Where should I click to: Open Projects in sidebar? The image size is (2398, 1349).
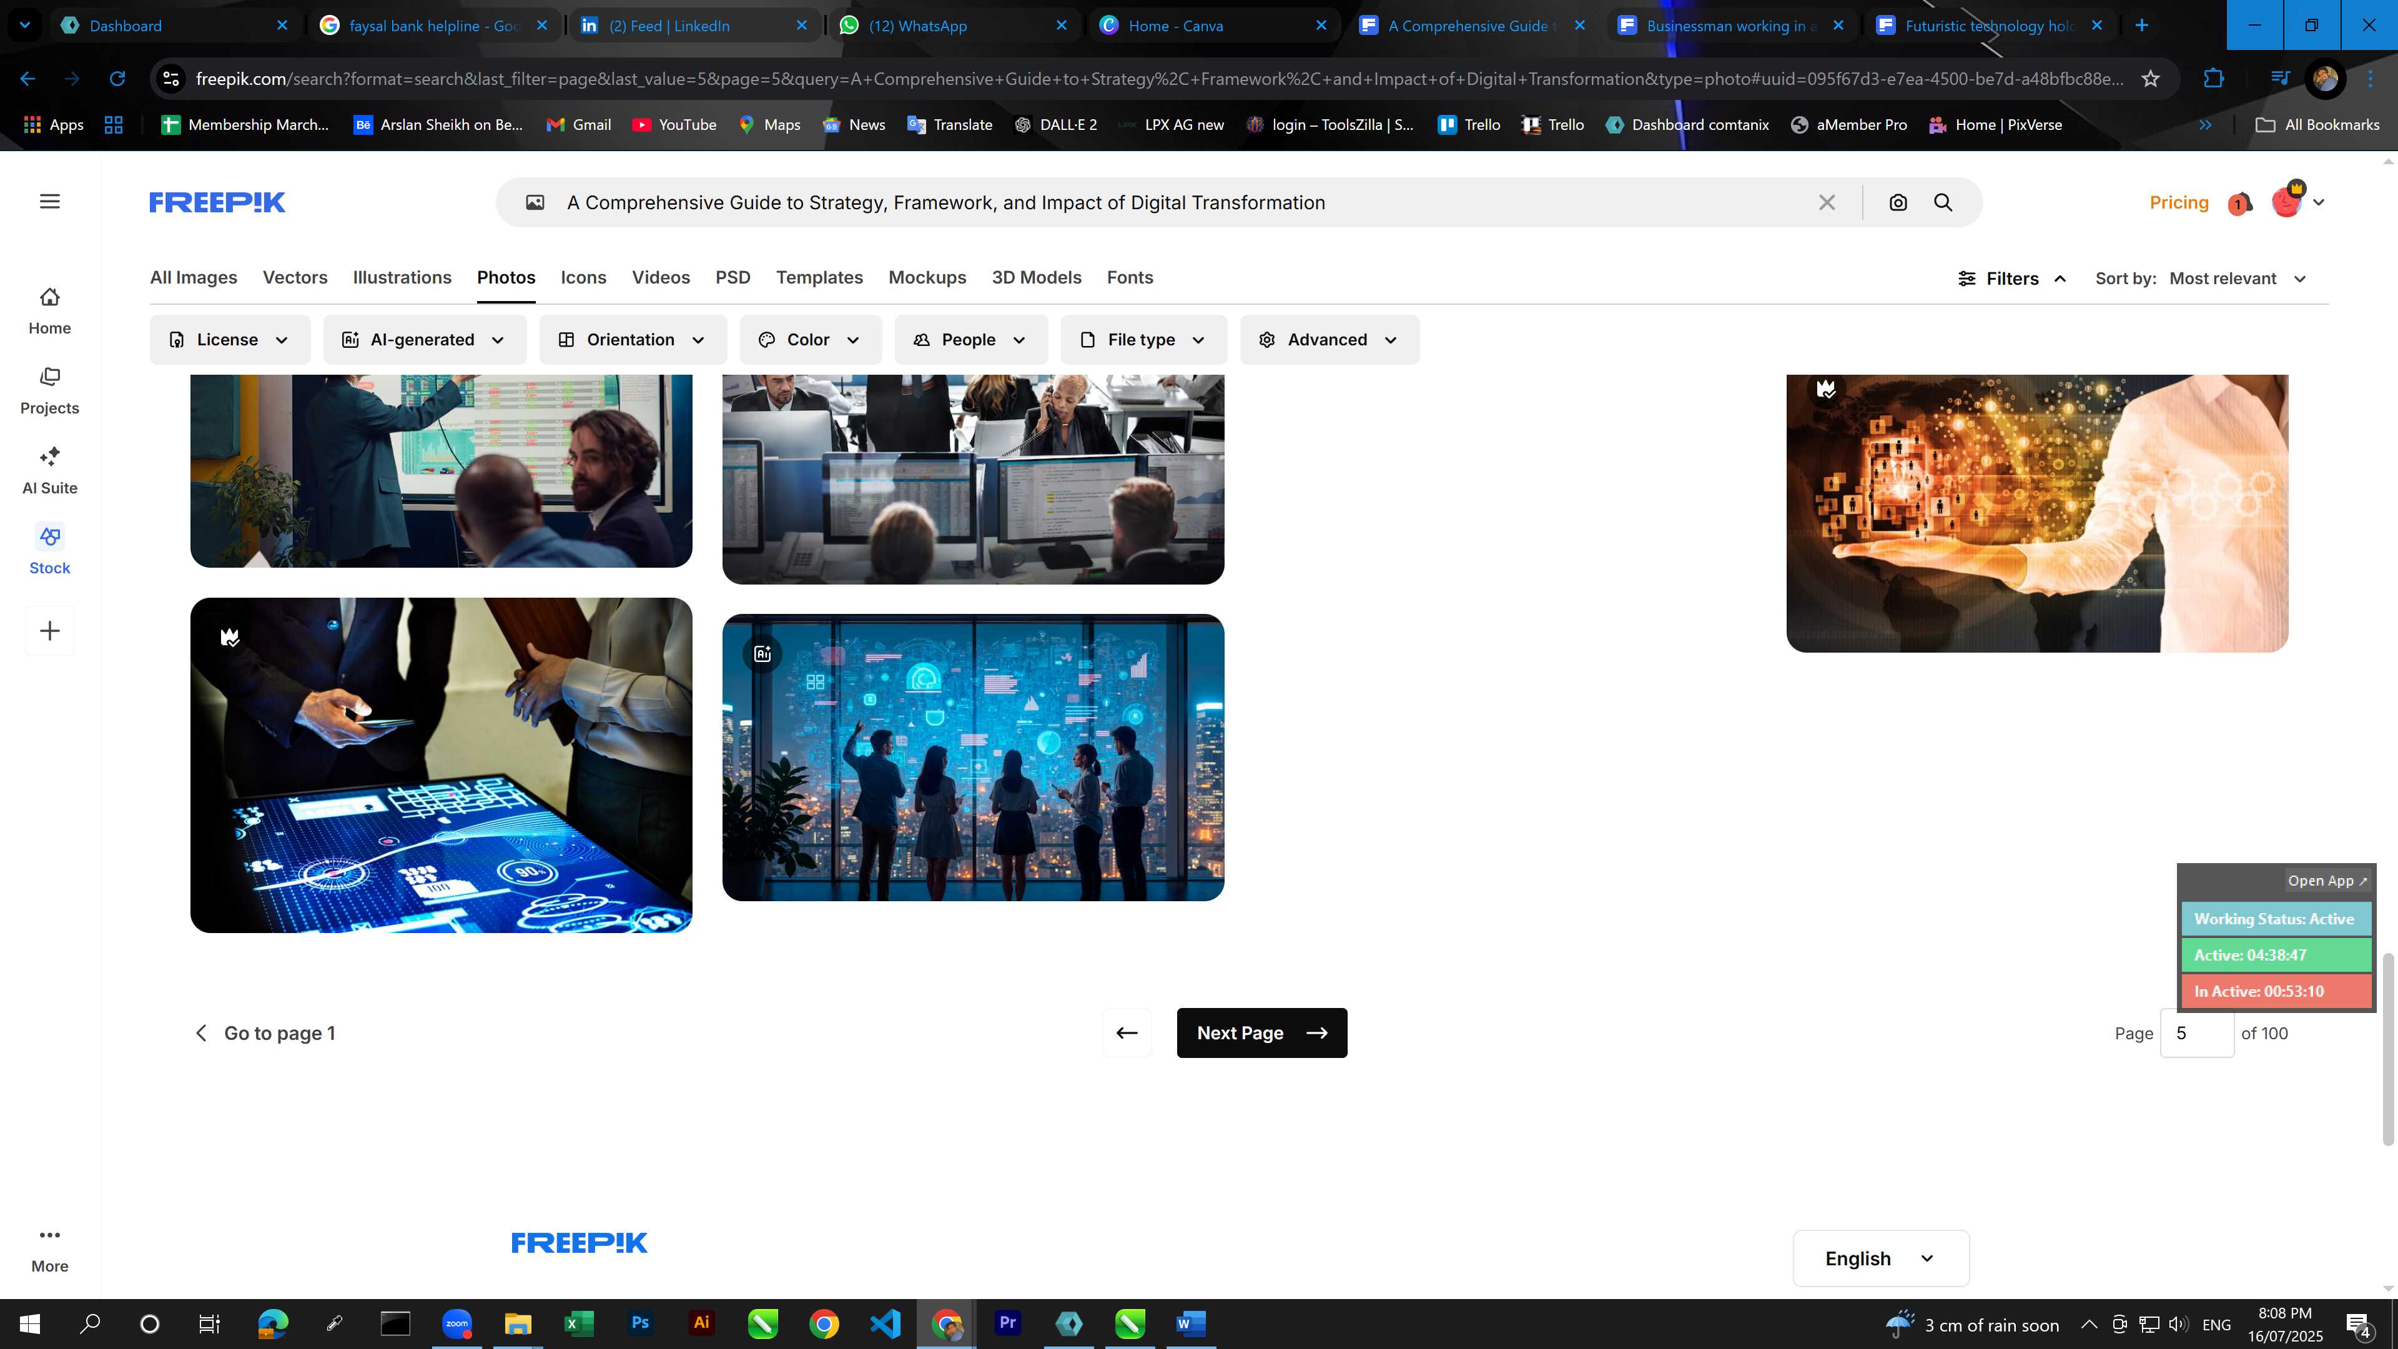49,391
